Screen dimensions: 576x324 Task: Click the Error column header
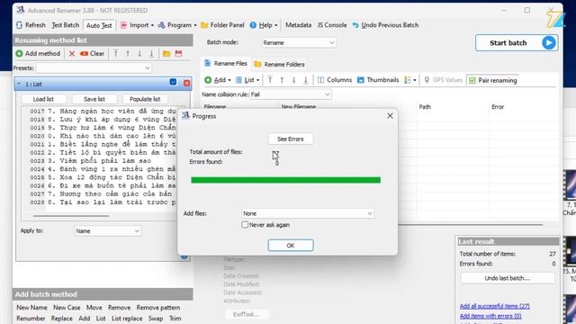point(498,107)
